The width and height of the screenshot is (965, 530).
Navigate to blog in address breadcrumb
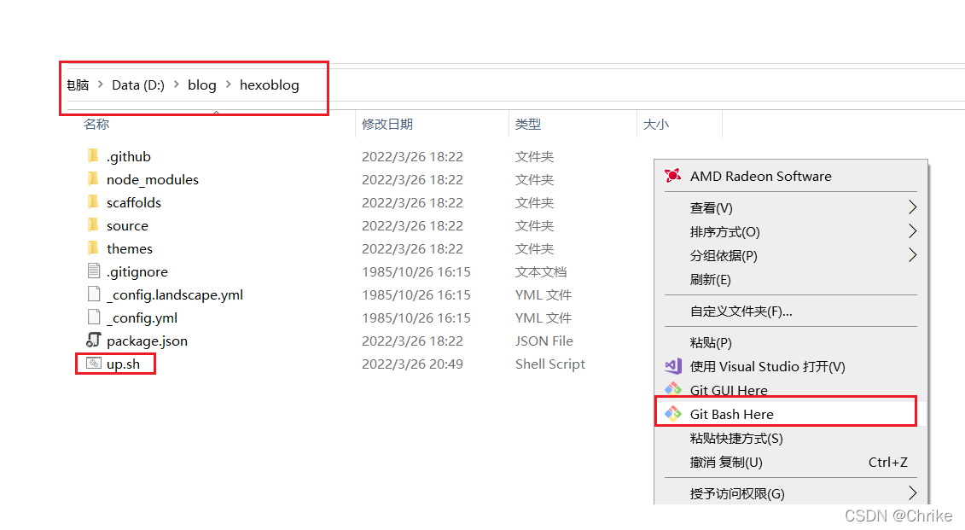[x=202, y=85]
